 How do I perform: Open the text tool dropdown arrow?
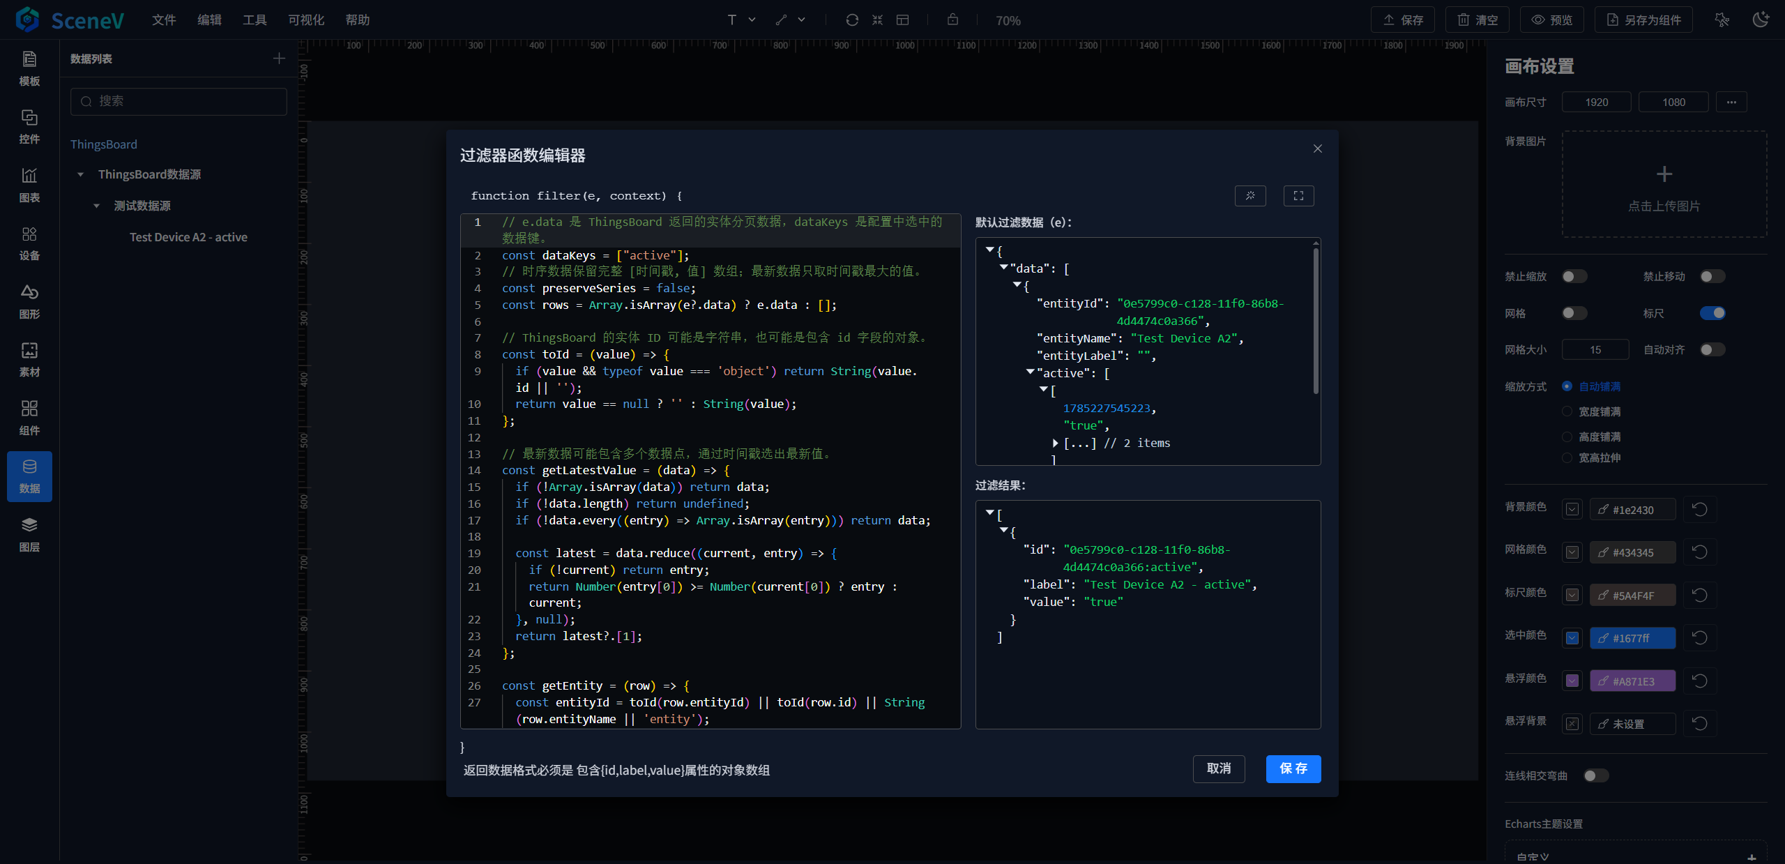(x=752, y=20)
